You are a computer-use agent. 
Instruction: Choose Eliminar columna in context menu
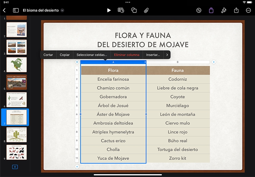tap(127, 55)
